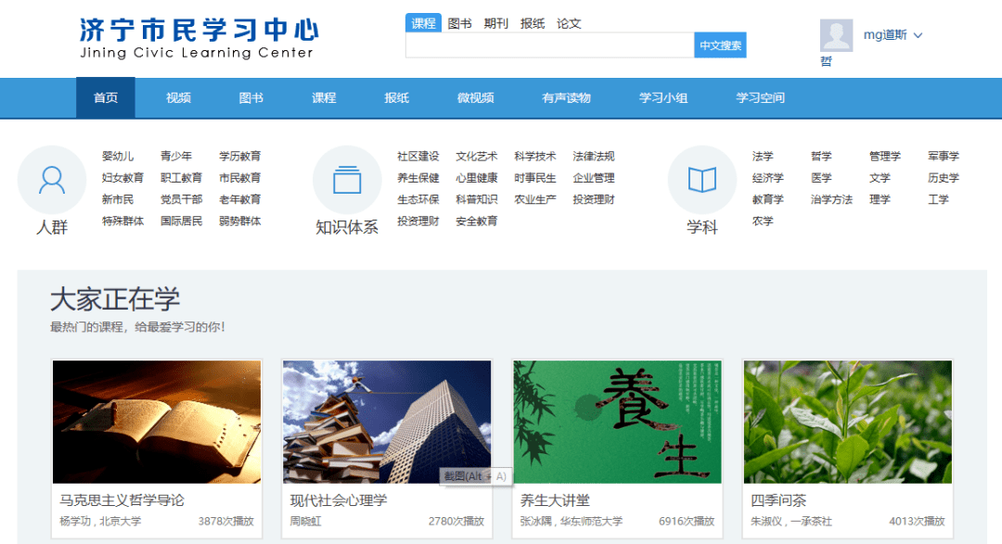This screenshot has width=1002, height=544.
Task: Switch search type to 图书
Action: [x=459, y=23]
